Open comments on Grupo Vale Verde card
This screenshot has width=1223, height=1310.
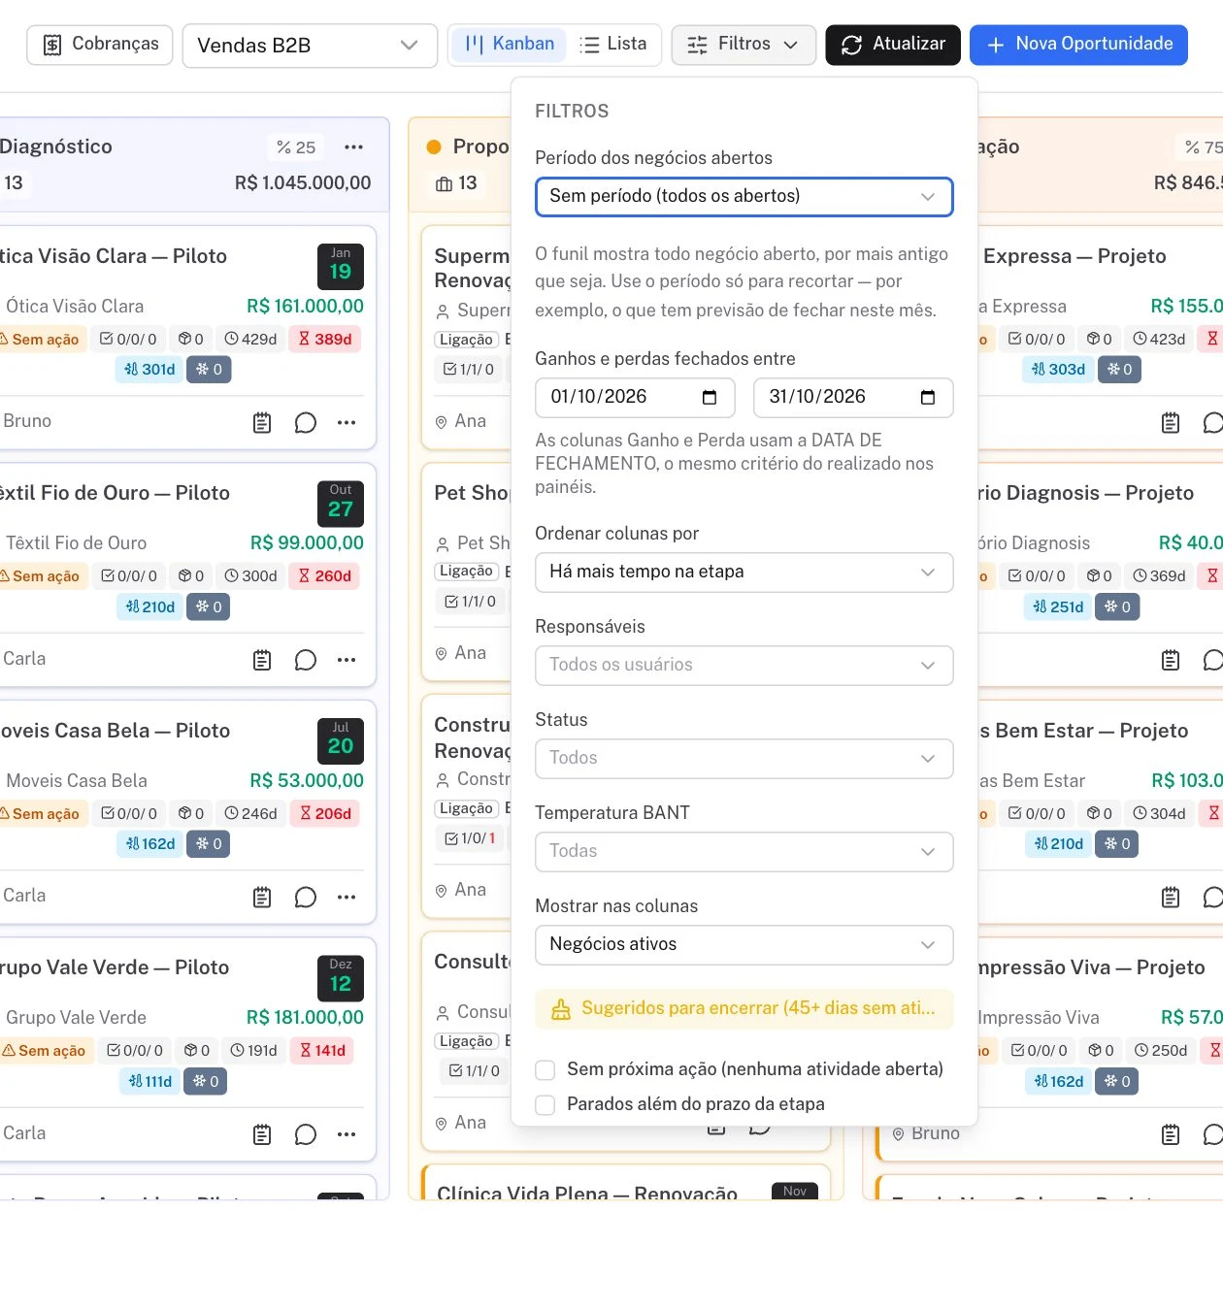pos(306,1134)
